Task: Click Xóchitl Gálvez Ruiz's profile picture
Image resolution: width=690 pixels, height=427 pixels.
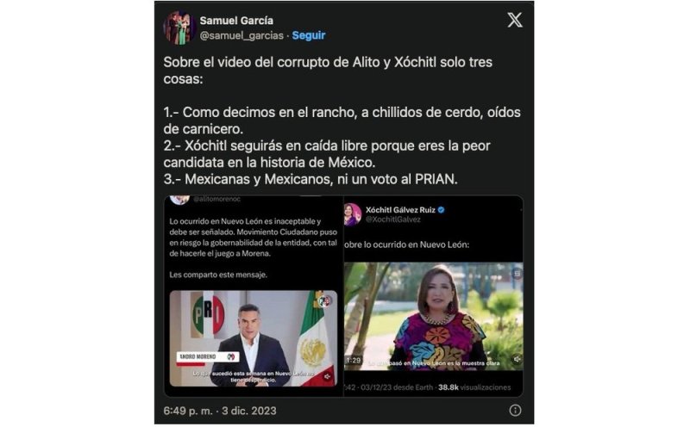Action: pos(352,214)
